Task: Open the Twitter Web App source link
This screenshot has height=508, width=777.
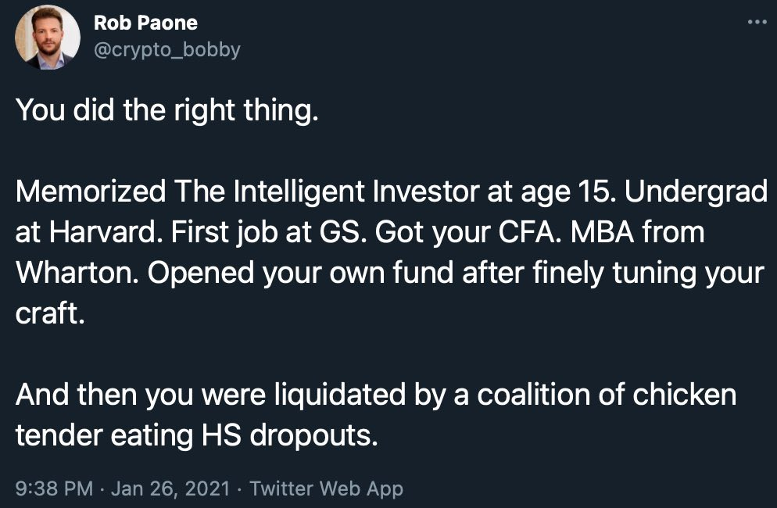Action: [x=326, y=488]
